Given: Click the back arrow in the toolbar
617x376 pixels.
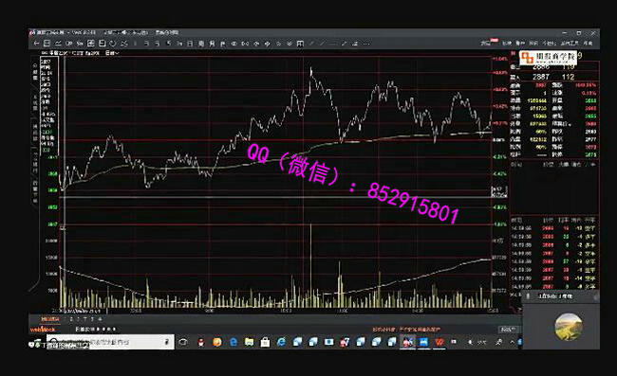Looking at the screenshot, I should tap(36, 44).
